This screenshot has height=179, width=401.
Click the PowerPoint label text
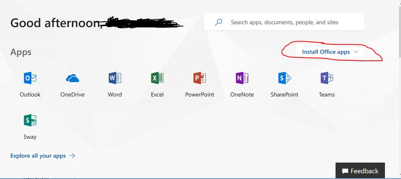click(200, 94)
